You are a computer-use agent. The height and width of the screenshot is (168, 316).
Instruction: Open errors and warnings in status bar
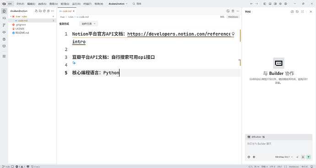tap(20, 167)
